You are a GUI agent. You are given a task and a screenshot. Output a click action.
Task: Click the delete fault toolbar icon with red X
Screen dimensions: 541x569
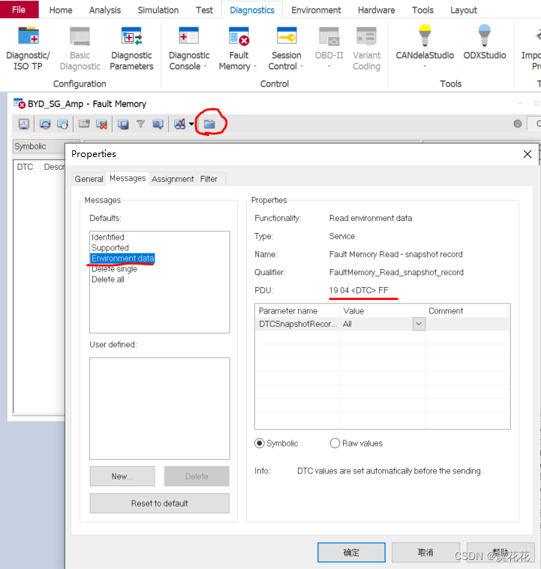pyautogui.click(x=102, y=125)
